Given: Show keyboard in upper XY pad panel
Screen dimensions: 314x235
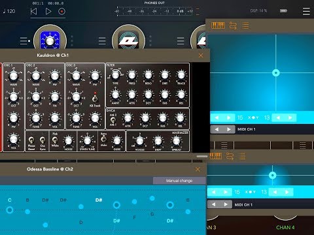Looking at the screenshot, I should pyautogui.click(x=218, y=25).
